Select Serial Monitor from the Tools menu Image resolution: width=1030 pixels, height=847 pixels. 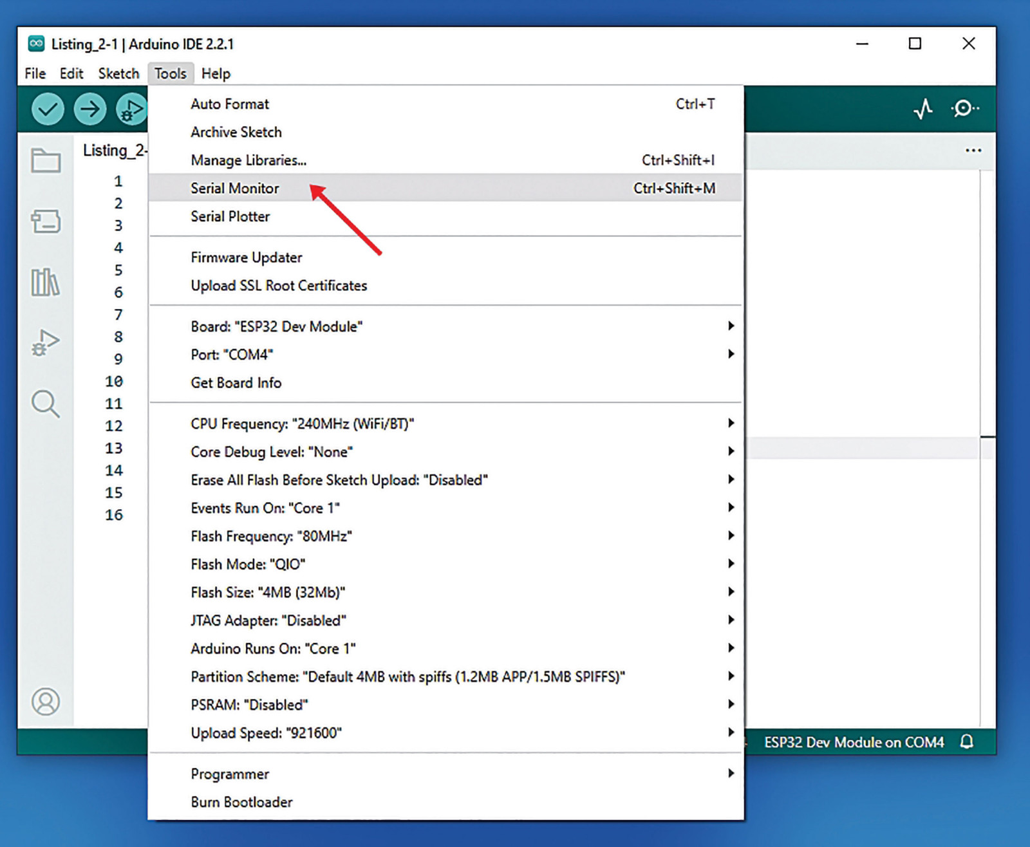pyautogui.click(x=445, y=188)
